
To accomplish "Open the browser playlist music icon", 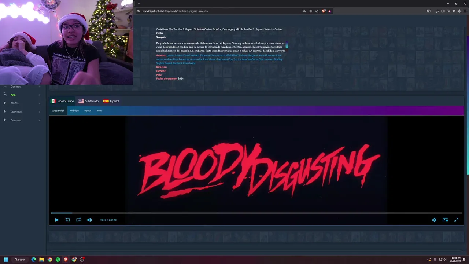I will pyautogui.click(x=437, y=11).
